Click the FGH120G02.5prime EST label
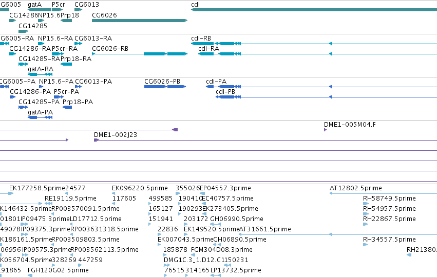437x278 pixels. (58, 270)
